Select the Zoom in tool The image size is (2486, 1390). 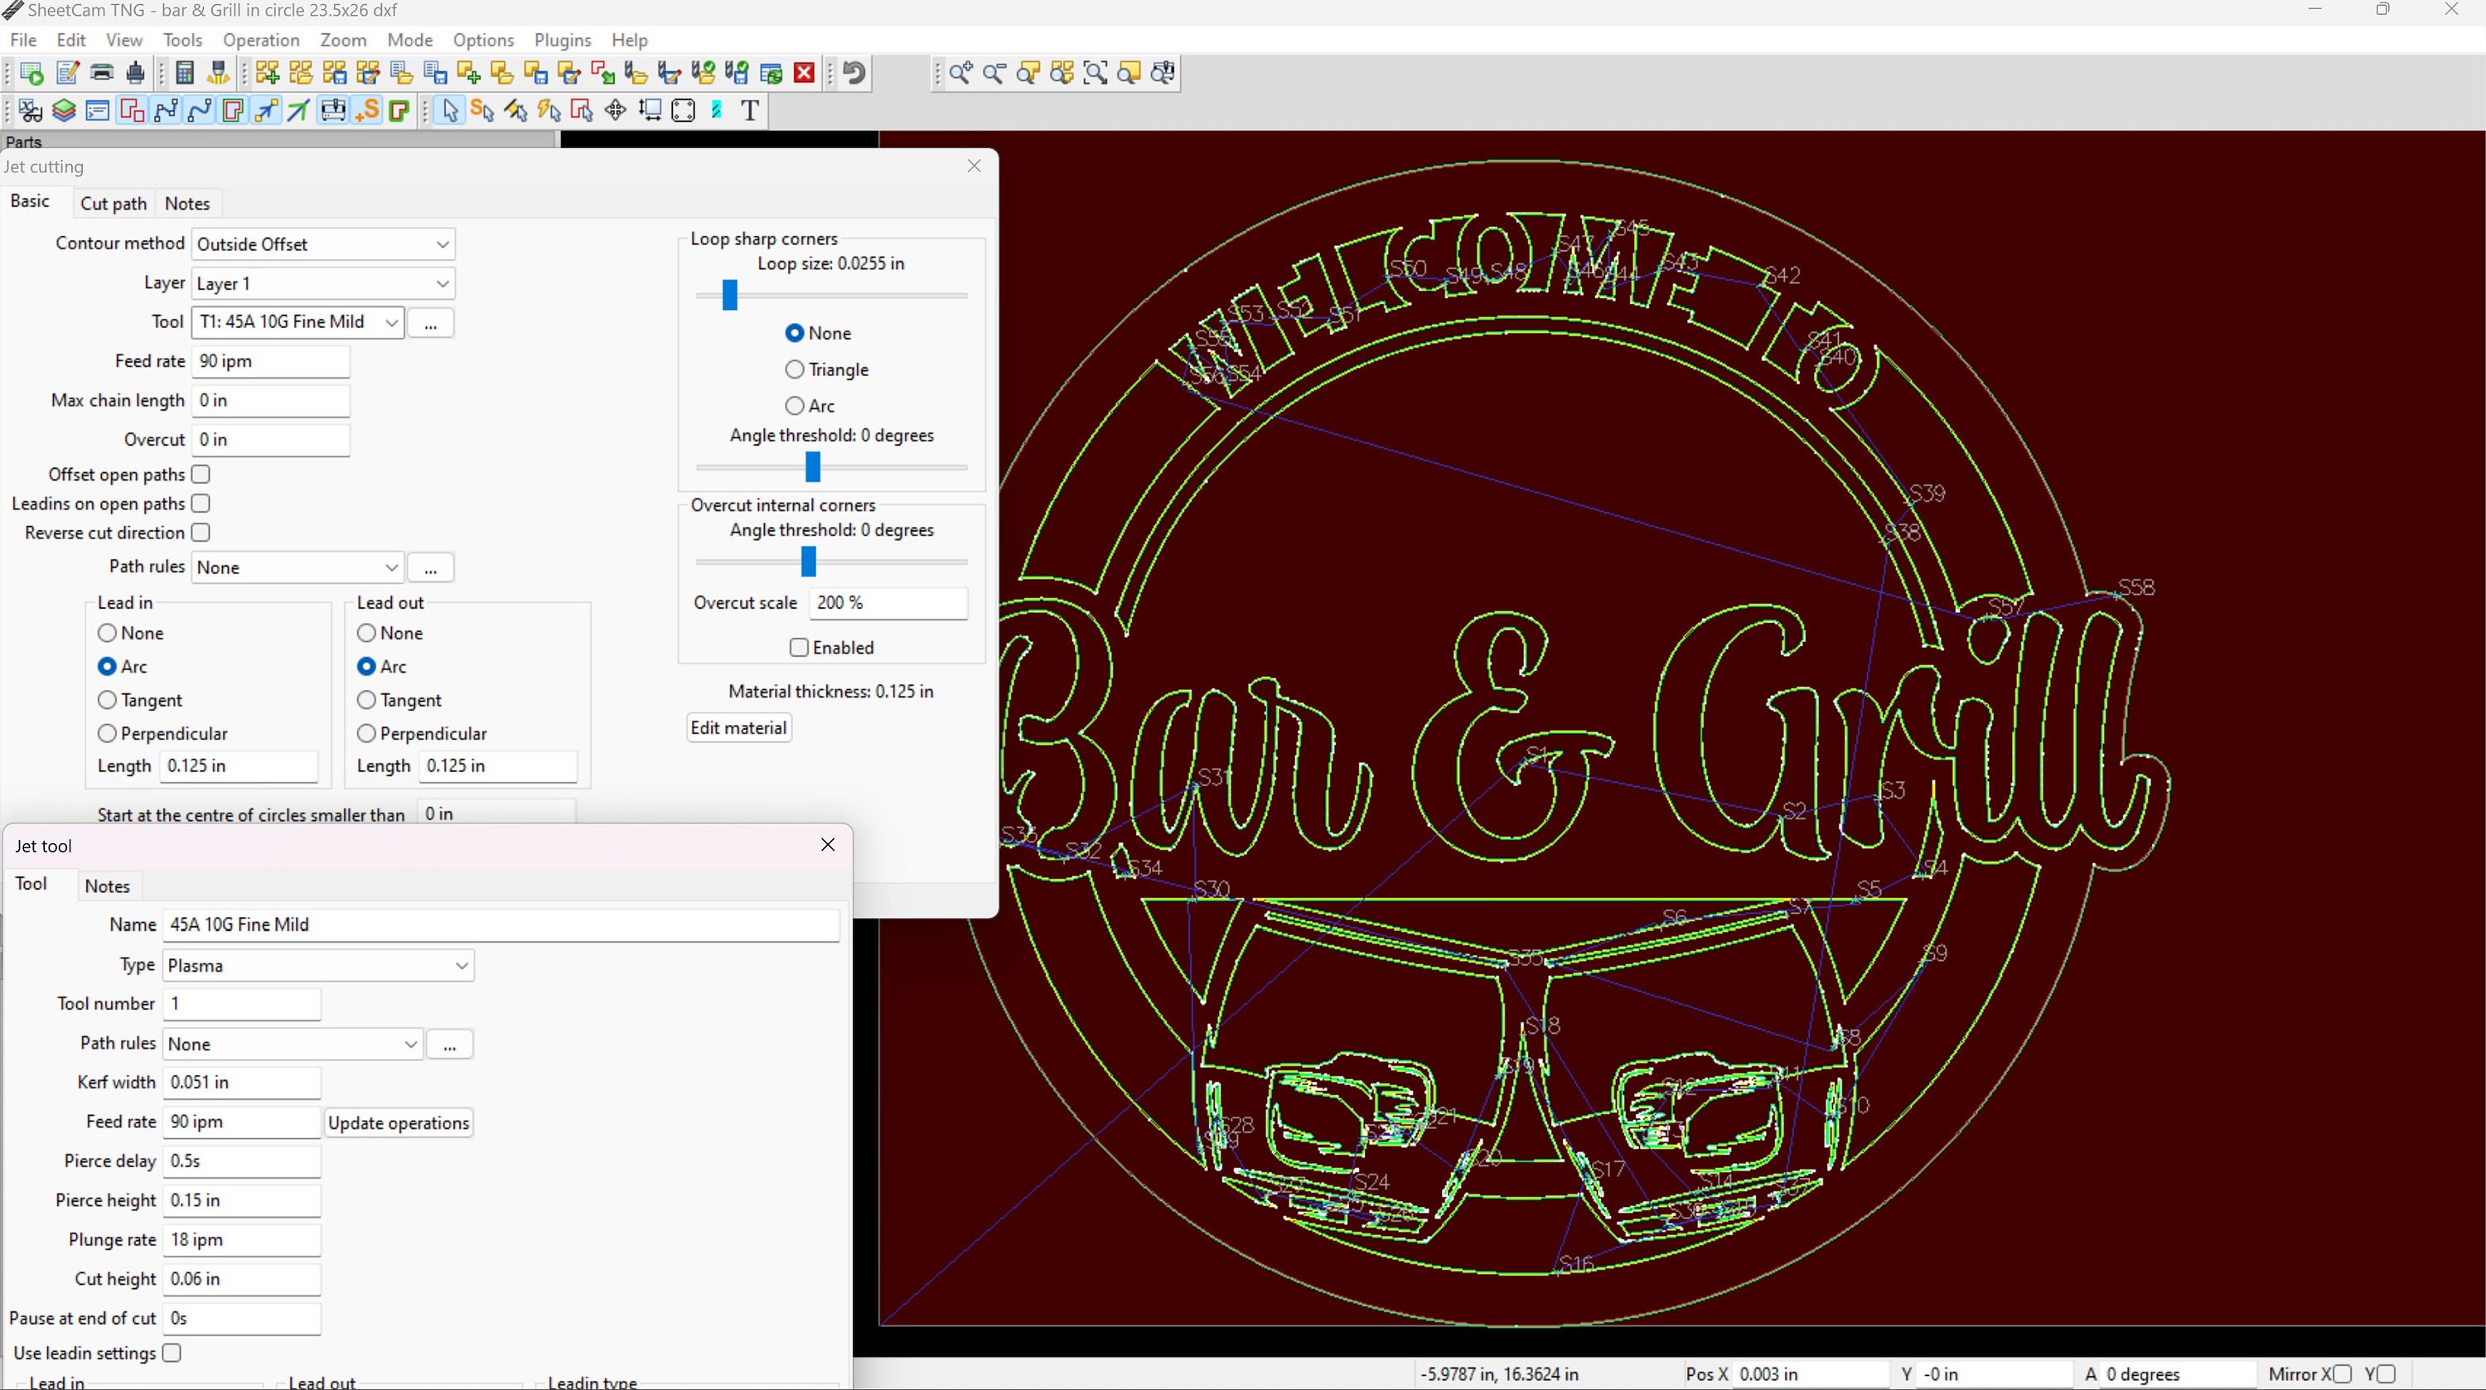pyautogui.click(x=960, y=73)
